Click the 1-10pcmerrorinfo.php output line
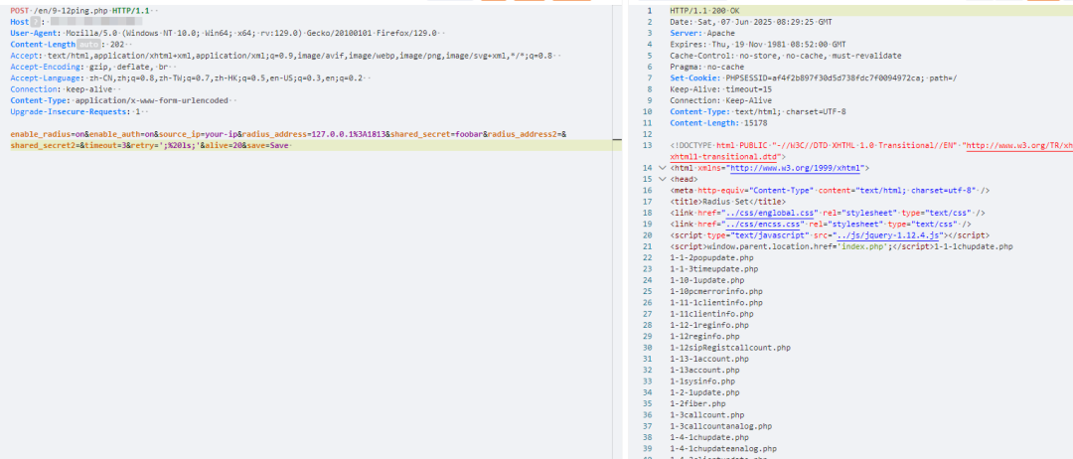Image resolution: width=1073 pixels, height=459 pixels. click(x=716, y=291)
